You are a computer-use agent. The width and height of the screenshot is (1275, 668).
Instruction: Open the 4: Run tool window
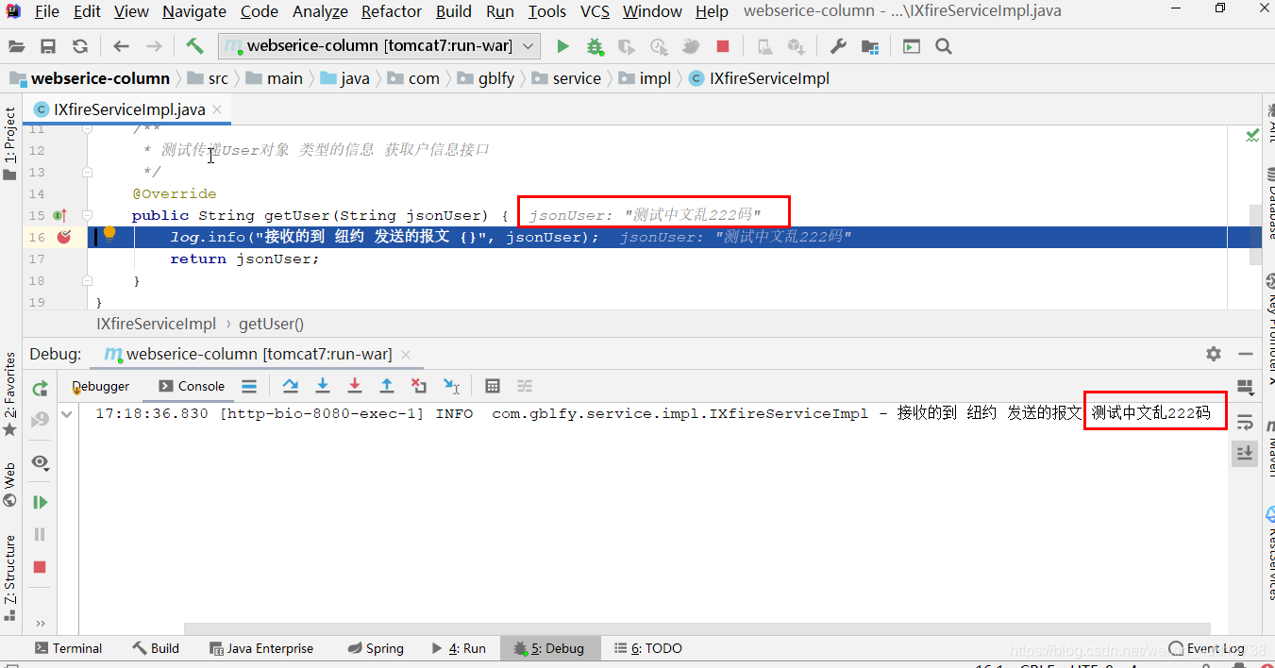[x=459, y=648]
